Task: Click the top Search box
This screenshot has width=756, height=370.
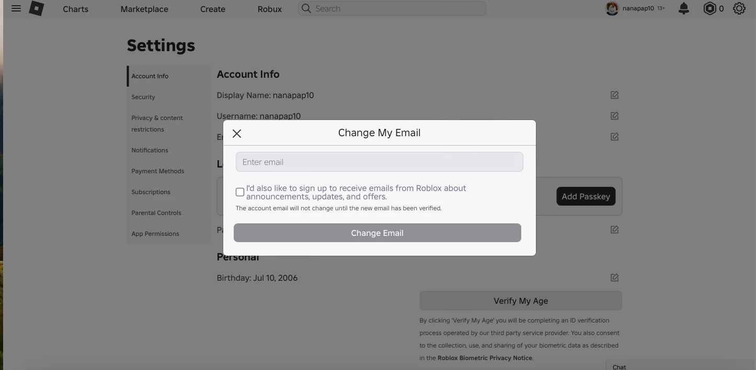Action: pos(392,8)
